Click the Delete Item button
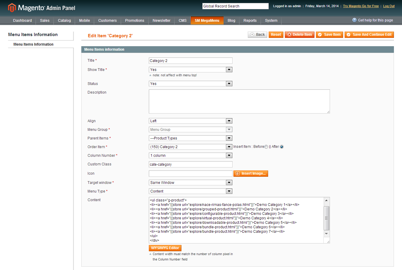 [x=299, y=35]
